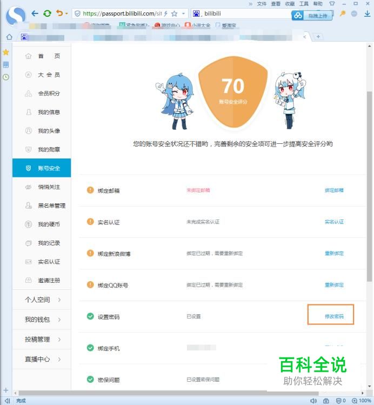
Task: Click the left sidebar blue book icon
Action: 6,64
